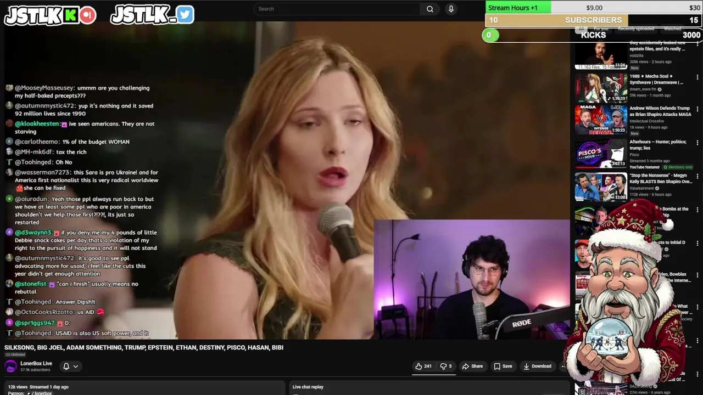Screen dimensions: 703x395
Task: Open the 1988 Mecha Soul Synthwave thumbnail
Action: tap(601, 88)
